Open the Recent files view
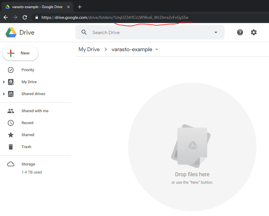Screen dimensions: 269x216 click(27, 123)
